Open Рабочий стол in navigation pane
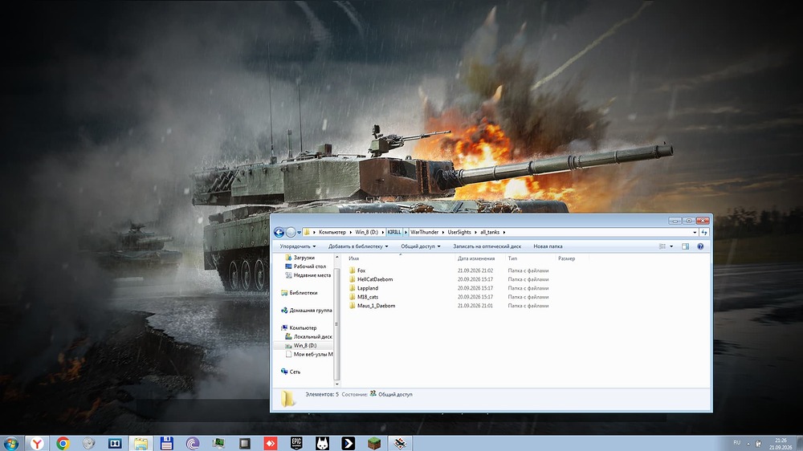Viewport: 803px width, 451px height. point(310,266)
